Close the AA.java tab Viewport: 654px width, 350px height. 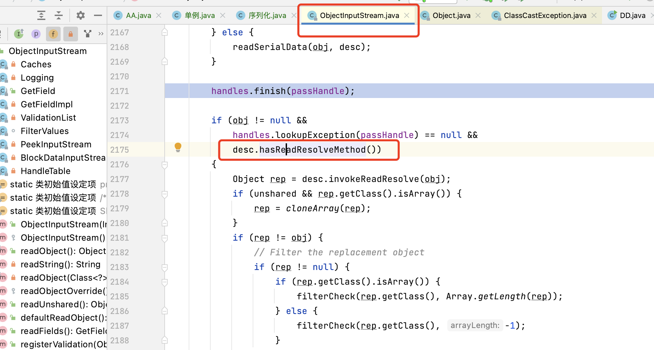(x=159, y=15)
